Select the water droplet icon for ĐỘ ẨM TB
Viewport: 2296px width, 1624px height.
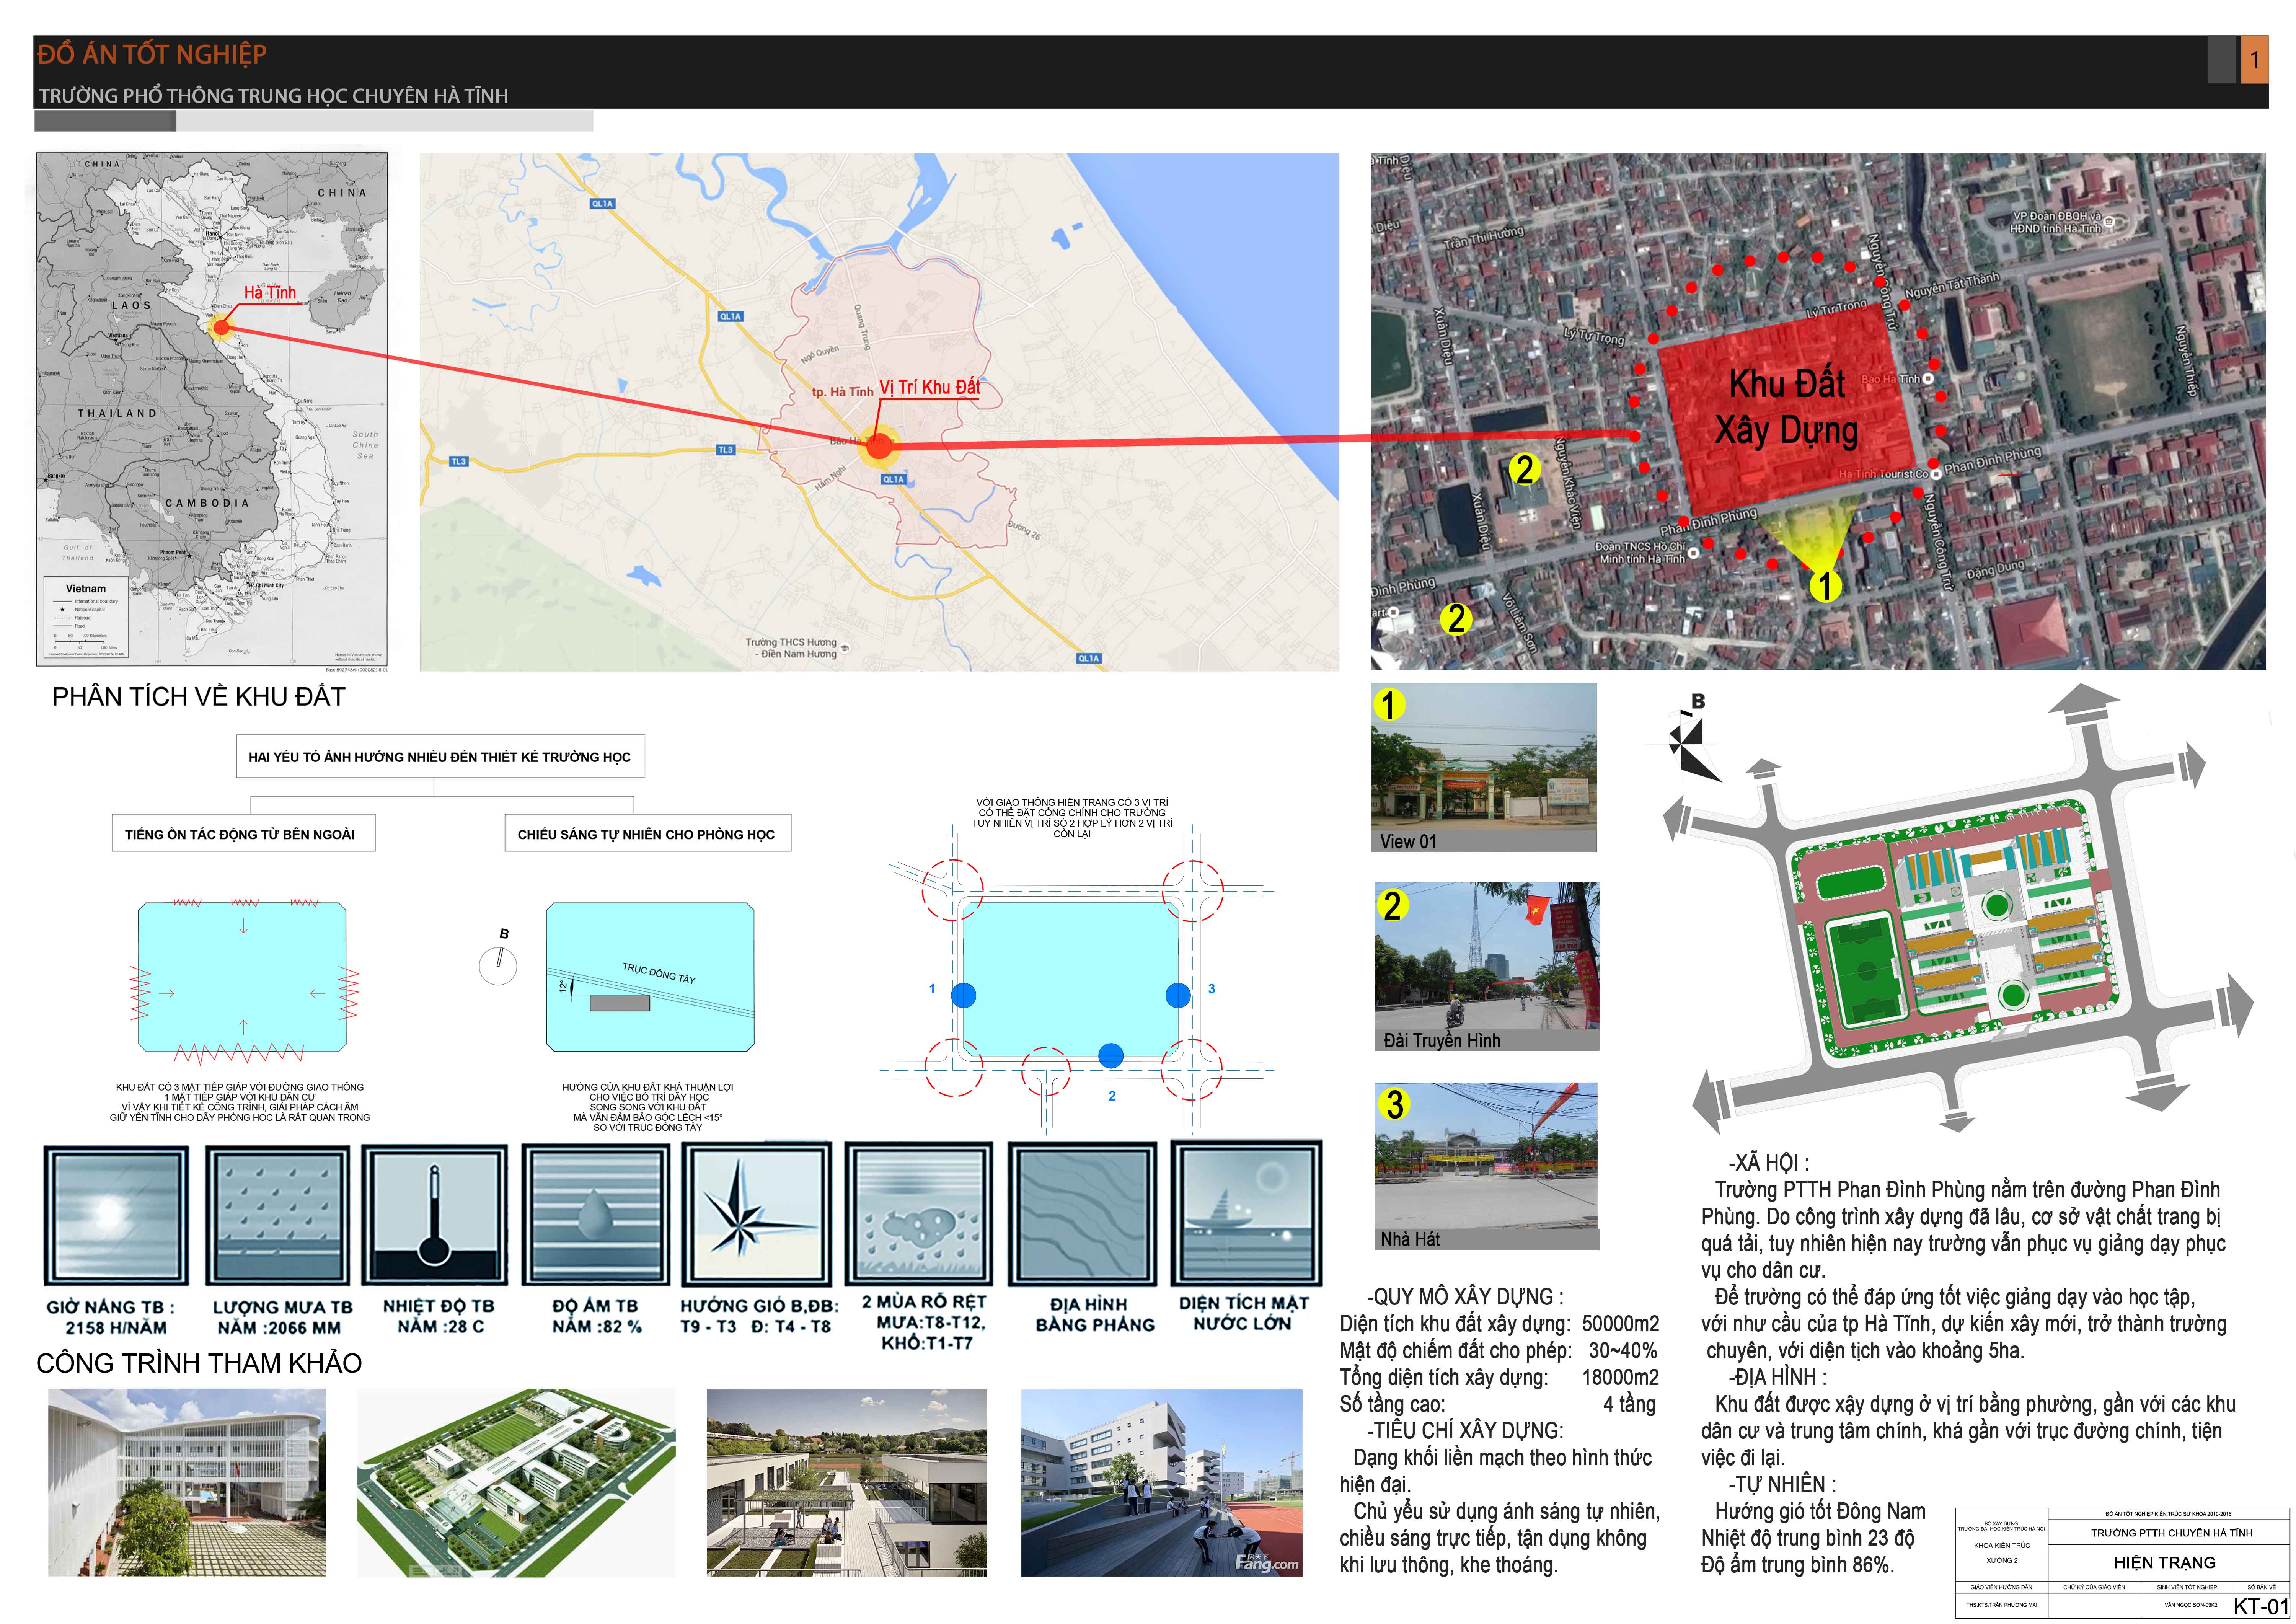596,1215
